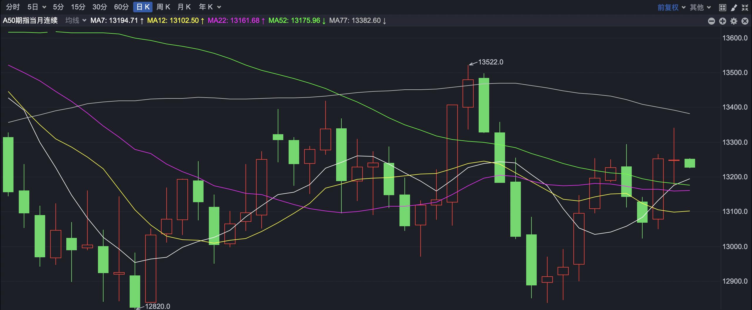The width and height of the screenshot is (752, 310).
Task: Remove the indicator with the X icon
Action: point(745,21)
